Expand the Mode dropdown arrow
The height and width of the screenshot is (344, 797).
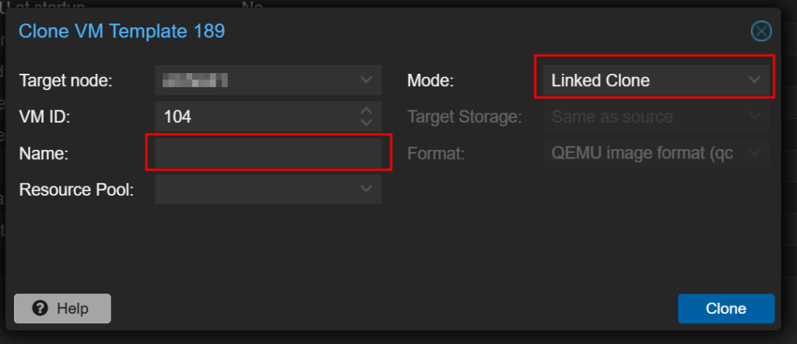point(754,80)
